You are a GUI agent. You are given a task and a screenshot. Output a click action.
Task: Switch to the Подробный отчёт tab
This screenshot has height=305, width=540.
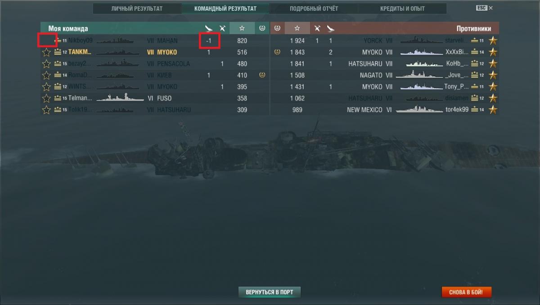tap(314, 9)
